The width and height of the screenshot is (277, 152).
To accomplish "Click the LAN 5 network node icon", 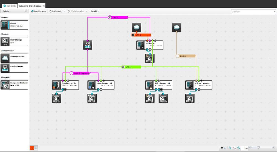I will [178, 56].
